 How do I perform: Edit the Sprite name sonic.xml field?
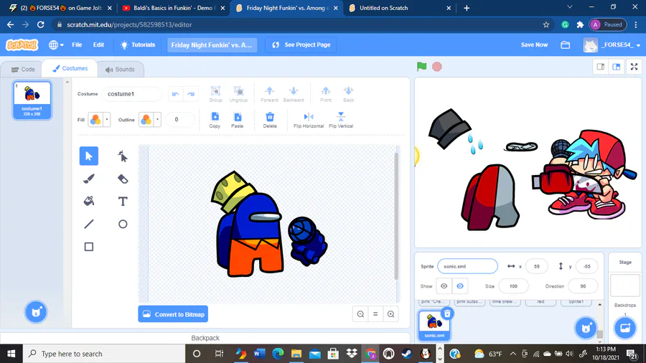click(467, 266)
